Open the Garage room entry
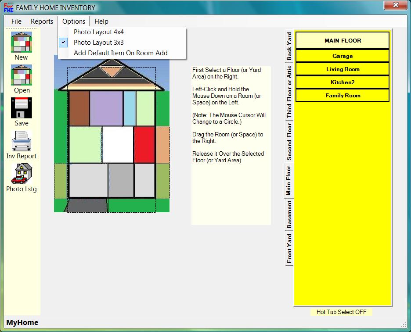The height and width of the screenshot is (332, 411). pos(342,56)
